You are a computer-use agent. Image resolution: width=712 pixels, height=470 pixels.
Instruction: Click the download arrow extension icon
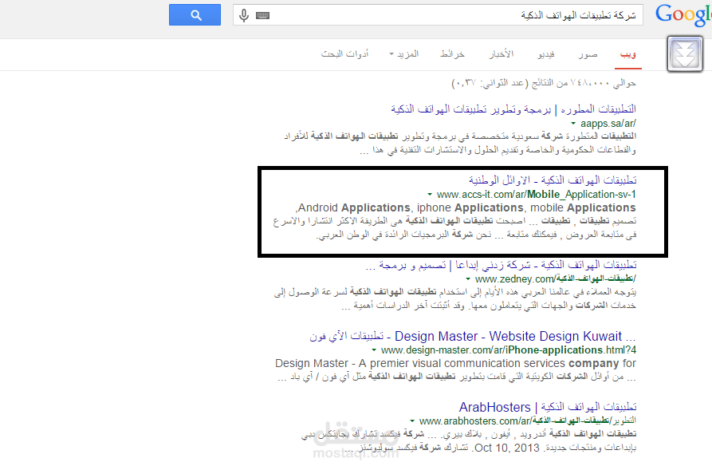click(685, 54)
